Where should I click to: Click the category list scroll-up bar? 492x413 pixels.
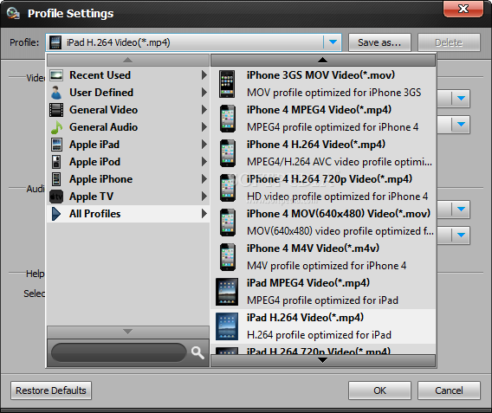point(128,60)
